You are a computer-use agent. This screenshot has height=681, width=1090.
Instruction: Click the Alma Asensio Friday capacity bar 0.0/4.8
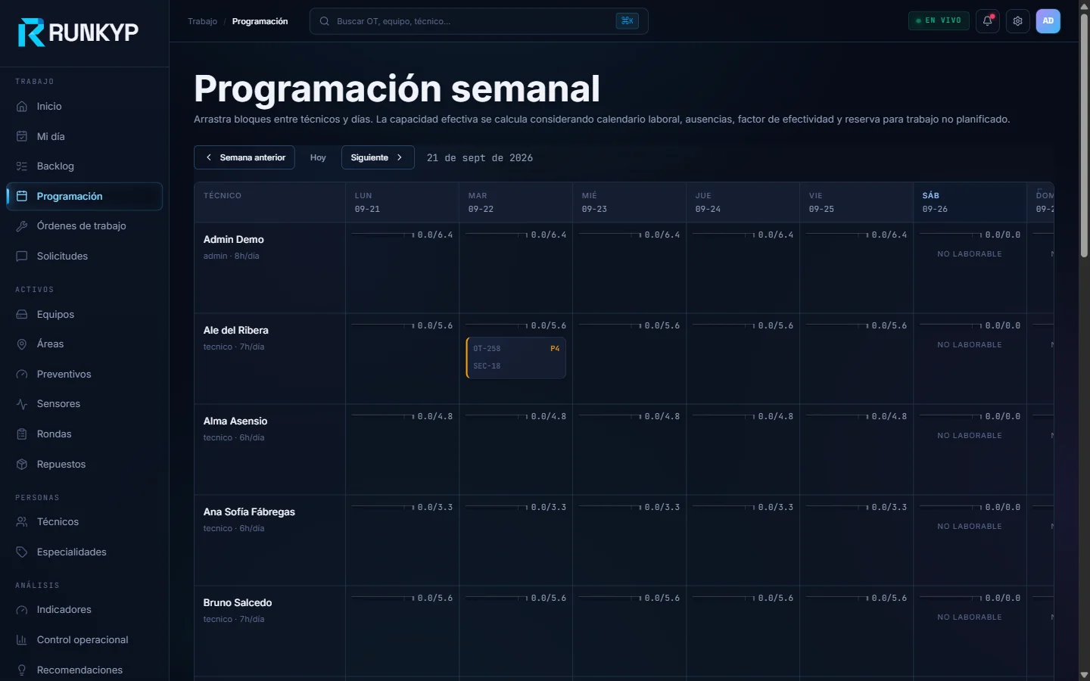click(x=856, y=417)
